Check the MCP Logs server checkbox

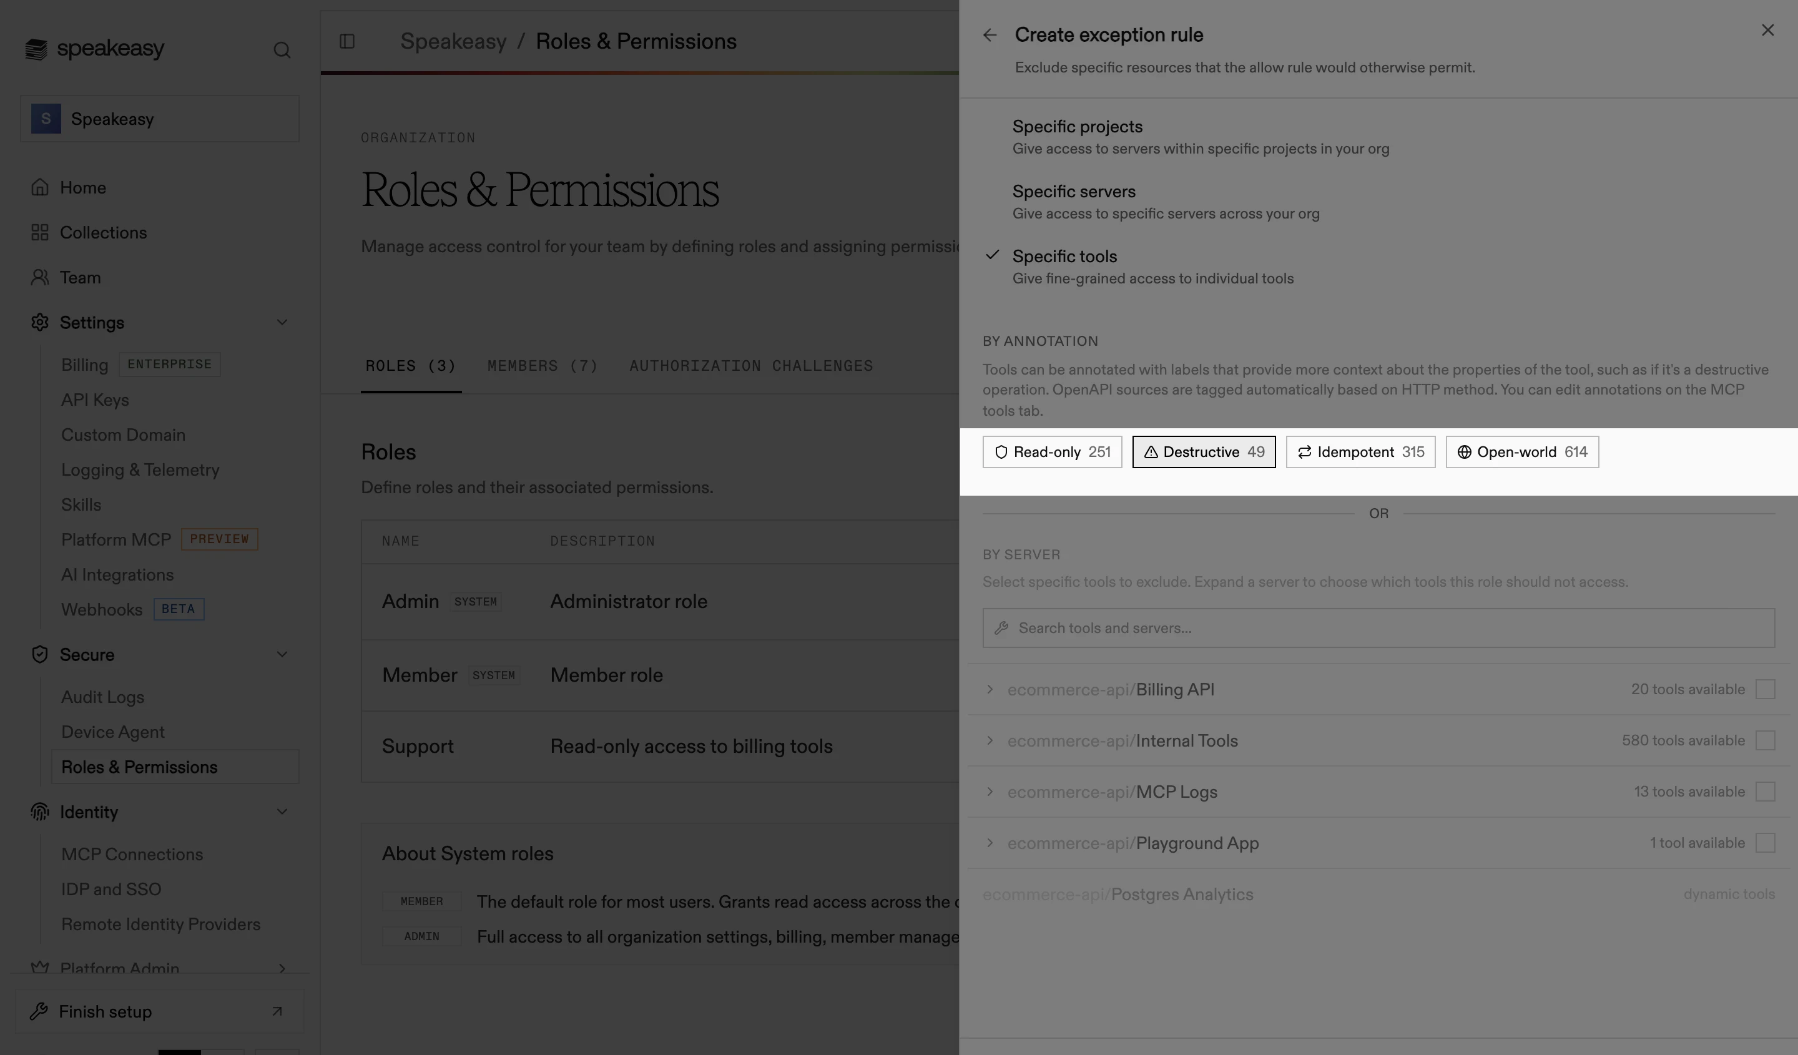tap(1765, 792)
